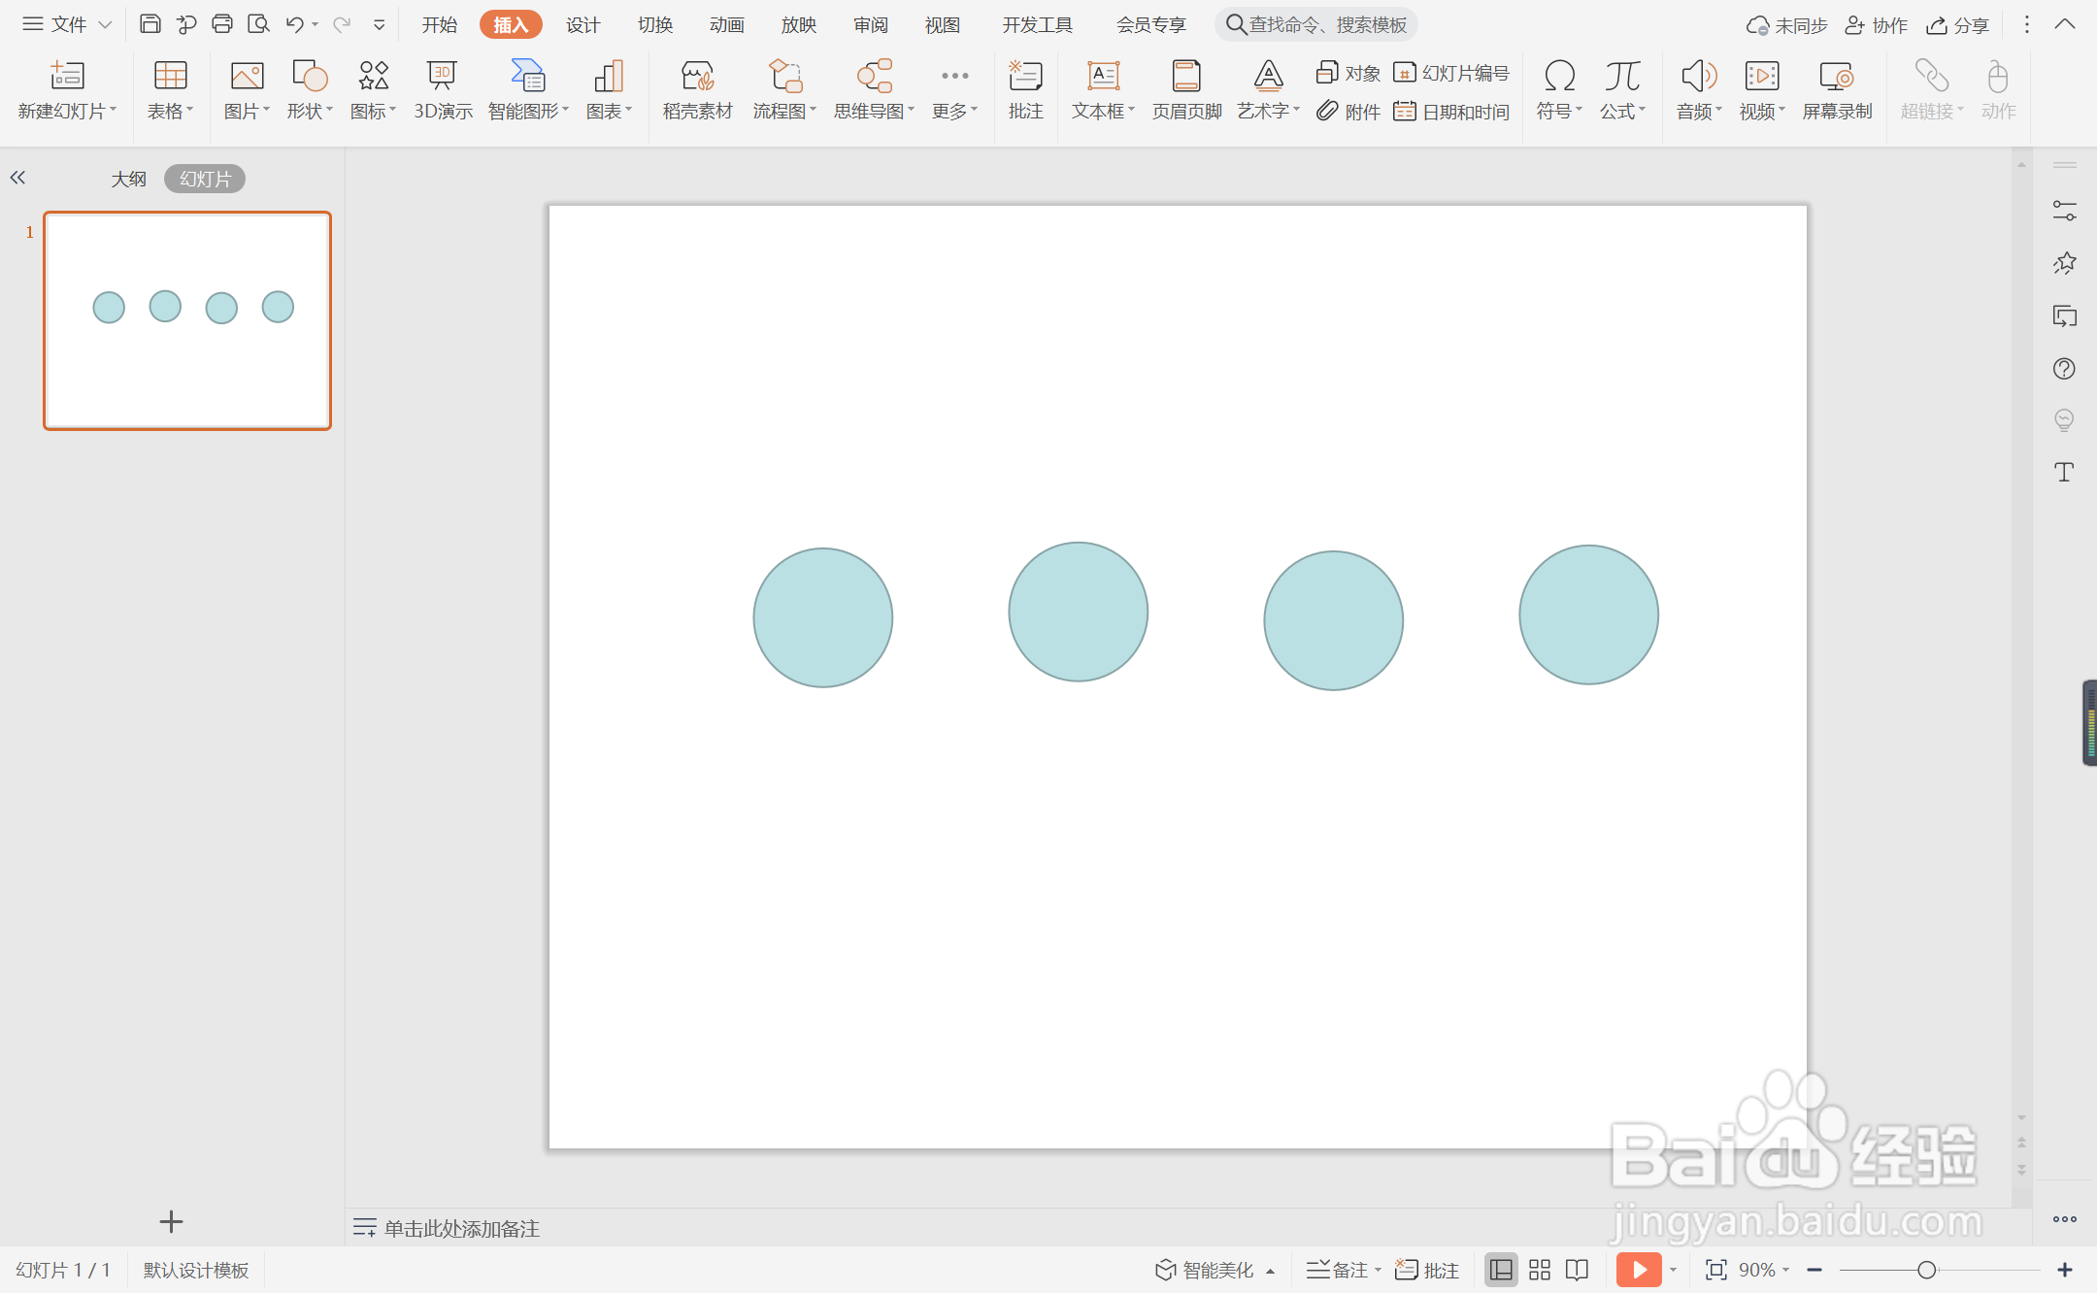Click the zoom in plus button
The image size is (2097, 1293).
point(2065,1270)
